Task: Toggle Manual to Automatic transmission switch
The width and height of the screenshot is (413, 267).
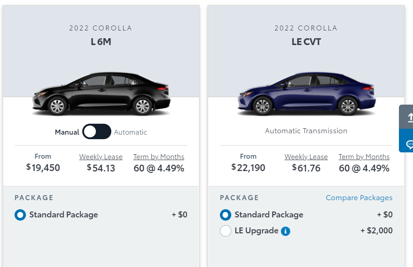Action: pos(97,132)
